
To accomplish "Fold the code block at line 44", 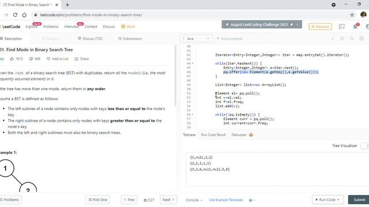I will point(193,63).
